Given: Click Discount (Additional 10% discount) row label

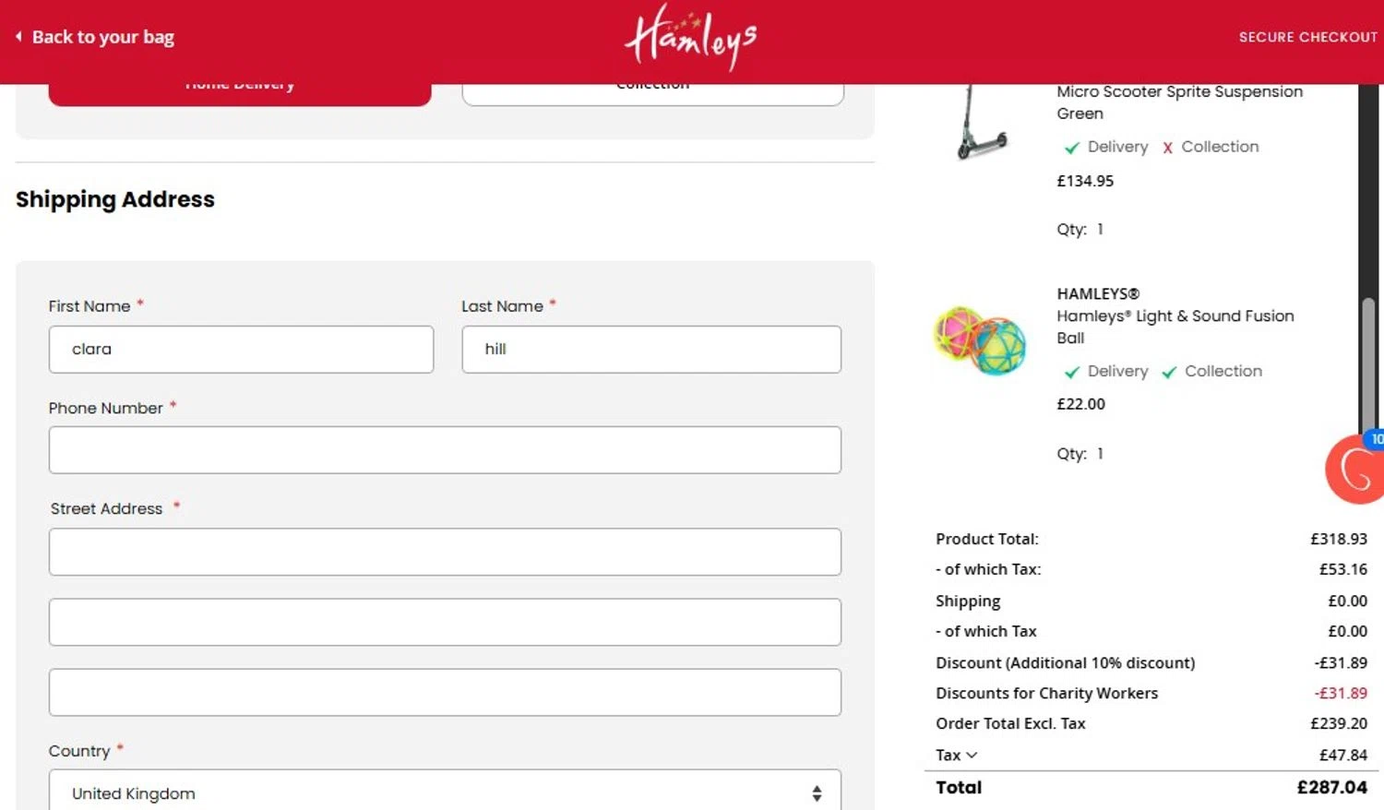Looking at the screenshot, I should pyautogui.click(x=1065, y=662).
